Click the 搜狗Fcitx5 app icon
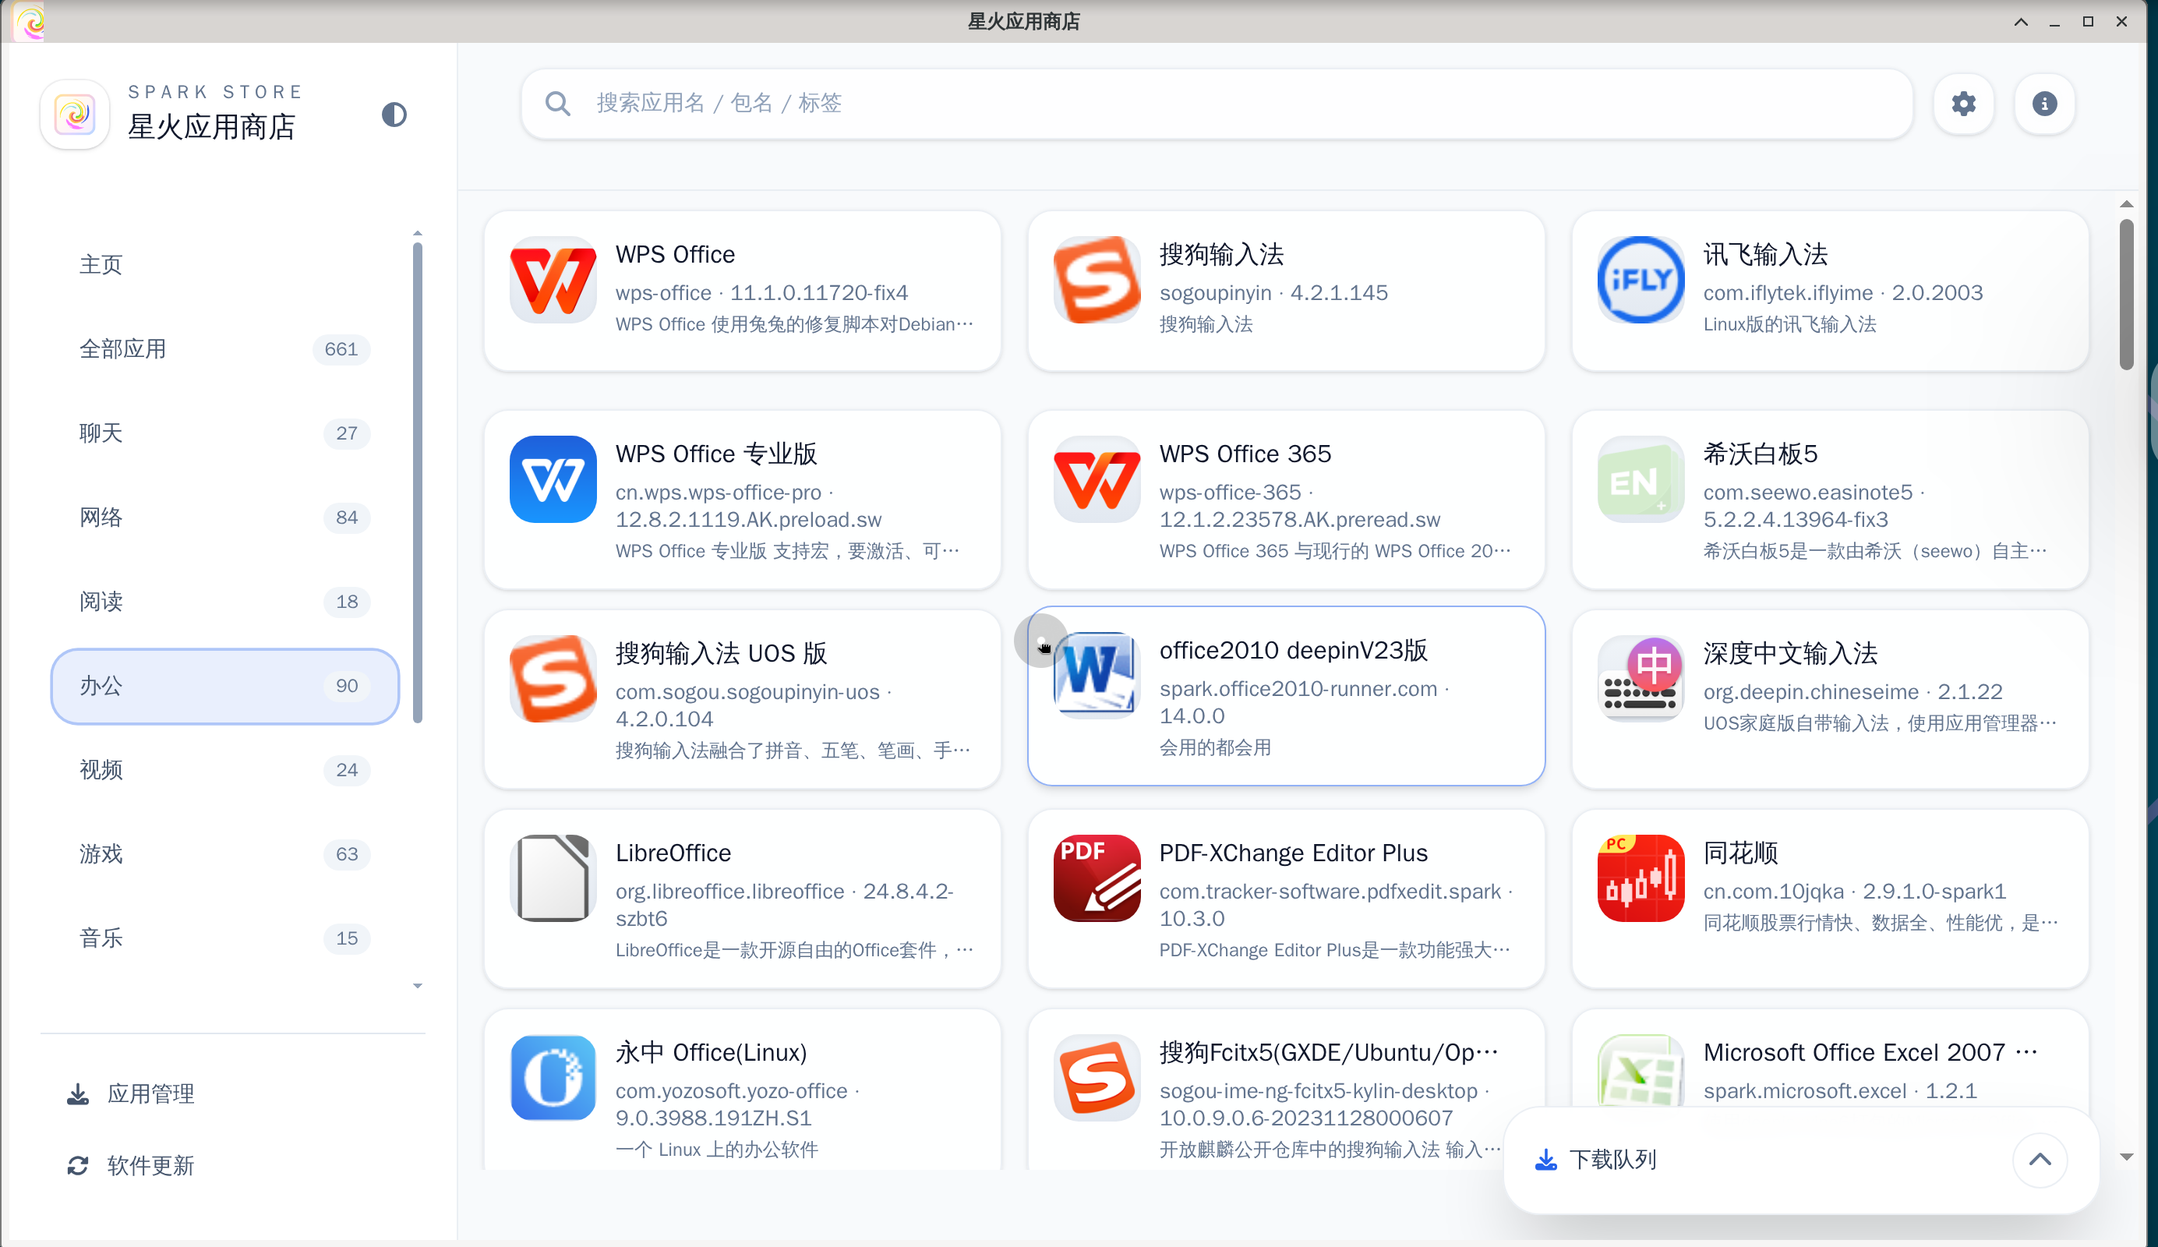 point(1096,1077)
